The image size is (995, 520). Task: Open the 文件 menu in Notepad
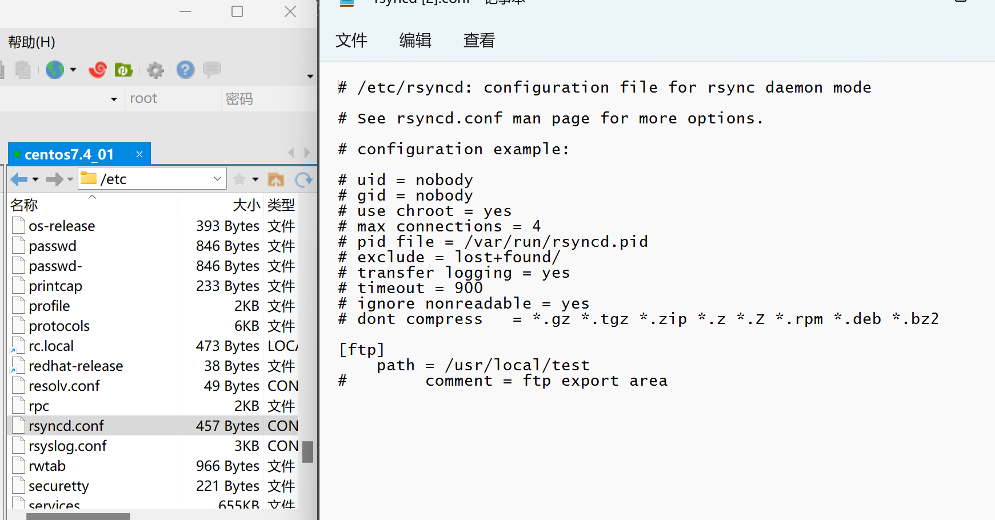(351, 41)
